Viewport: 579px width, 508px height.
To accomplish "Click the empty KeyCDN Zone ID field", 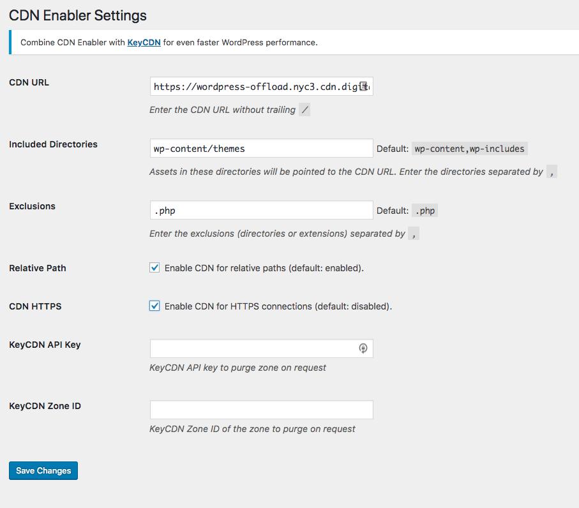I will (255, 409).
